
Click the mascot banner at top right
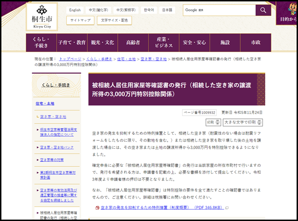(x=286, y=13)
